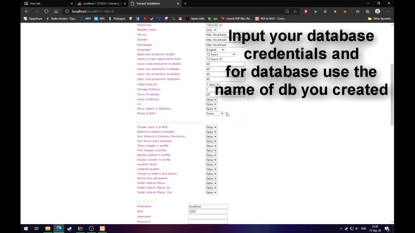Open the favorites list button

coord(358,11)
